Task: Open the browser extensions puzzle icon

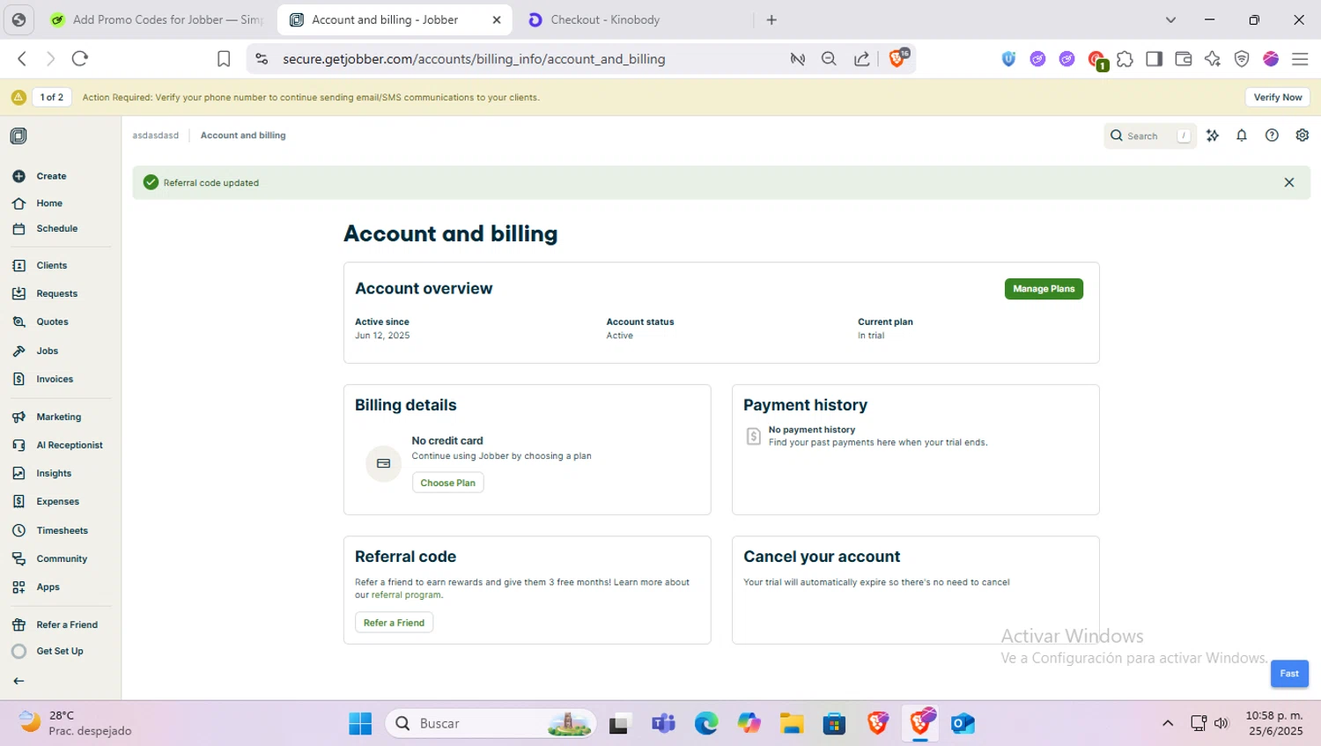Action: coord(1125,59)
